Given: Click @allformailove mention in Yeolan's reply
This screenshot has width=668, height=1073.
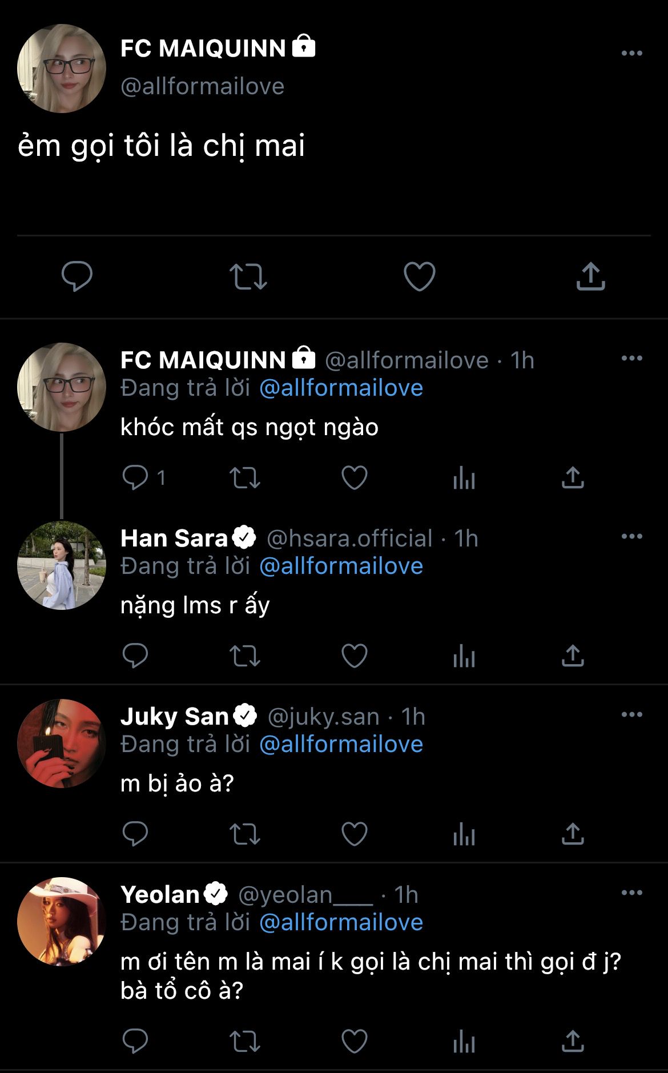Looking at the screenshot, I should tap(341, 923).
